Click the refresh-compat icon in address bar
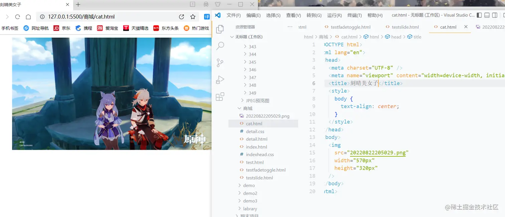 click(181, 17)
